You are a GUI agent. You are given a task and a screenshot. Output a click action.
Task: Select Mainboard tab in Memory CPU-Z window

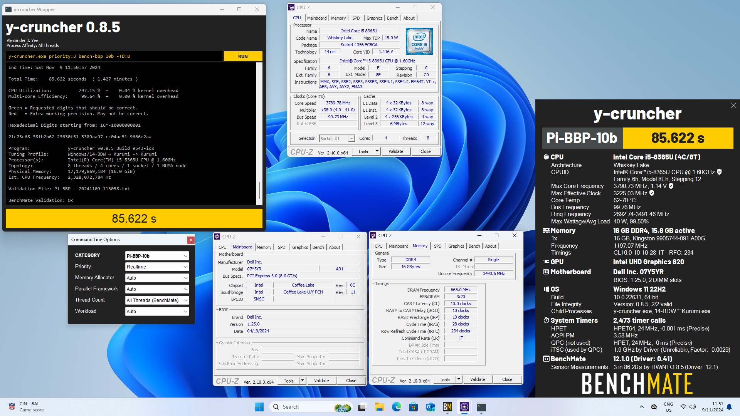pyautogui.click(x=399, y=246)
